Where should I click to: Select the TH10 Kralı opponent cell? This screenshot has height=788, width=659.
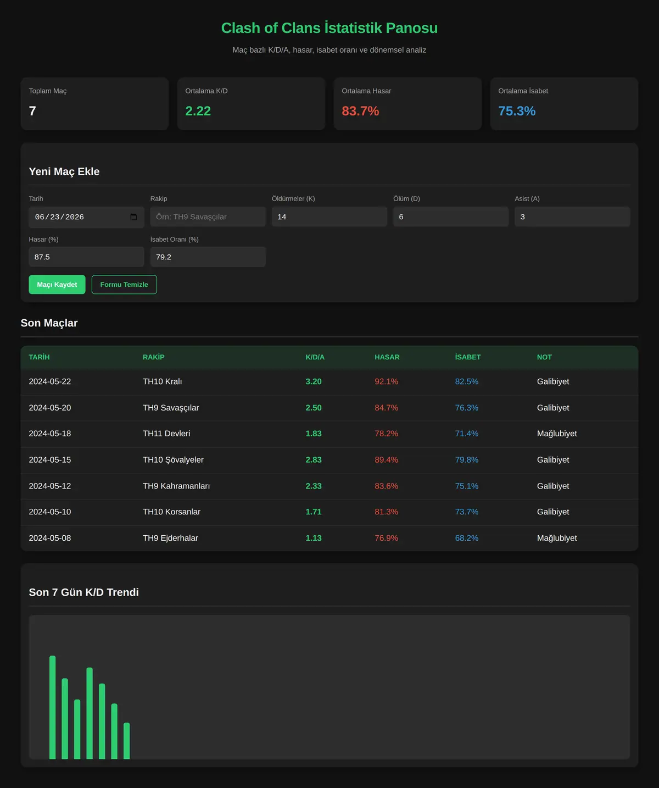[x=163, y=381]
